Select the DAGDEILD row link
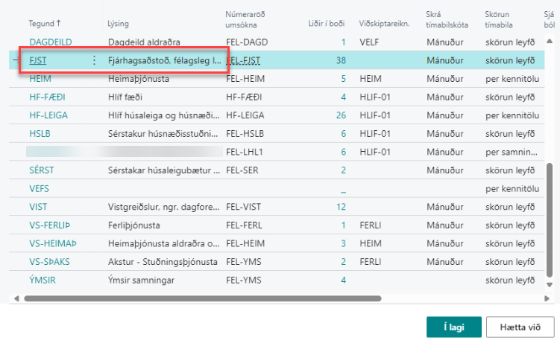 click(52, 42)
